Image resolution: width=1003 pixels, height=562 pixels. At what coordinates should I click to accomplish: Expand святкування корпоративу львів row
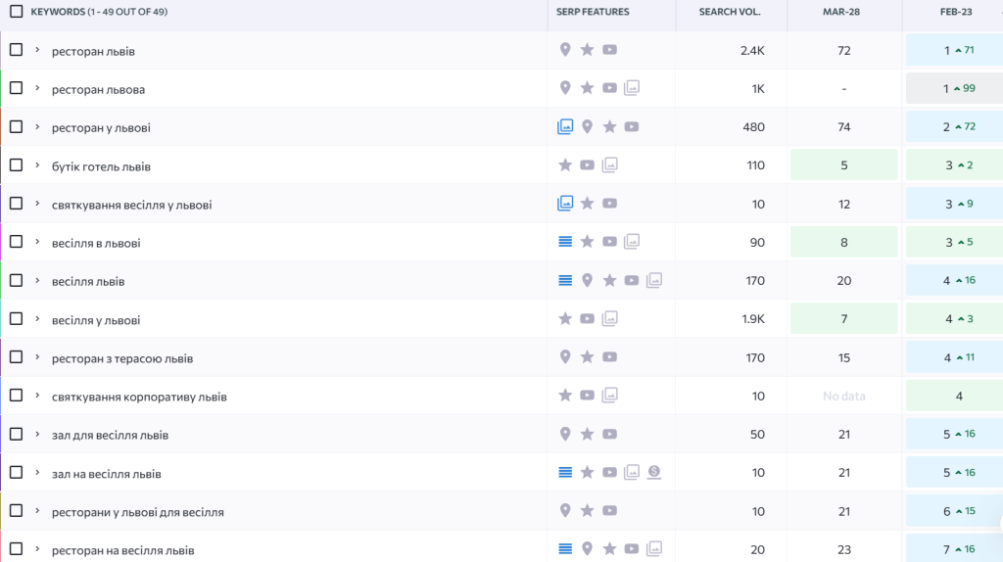click(x=37, y=396)
